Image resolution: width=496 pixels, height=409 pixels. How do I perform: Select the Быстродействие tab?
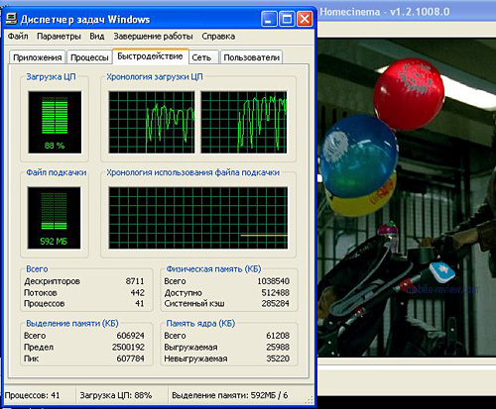[150, 56]
